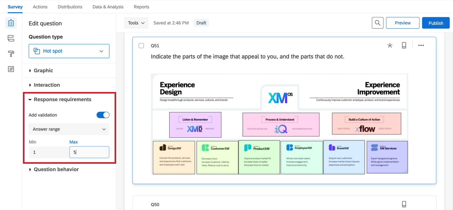This screenshot has height=210, width=453.
Task: Go to the Data & Analysis tab
Action: tap(108, 7)
